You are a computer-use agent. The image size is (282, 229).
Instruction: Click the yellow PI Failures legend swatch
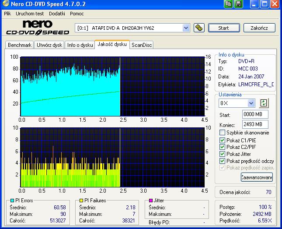(81, 201)
